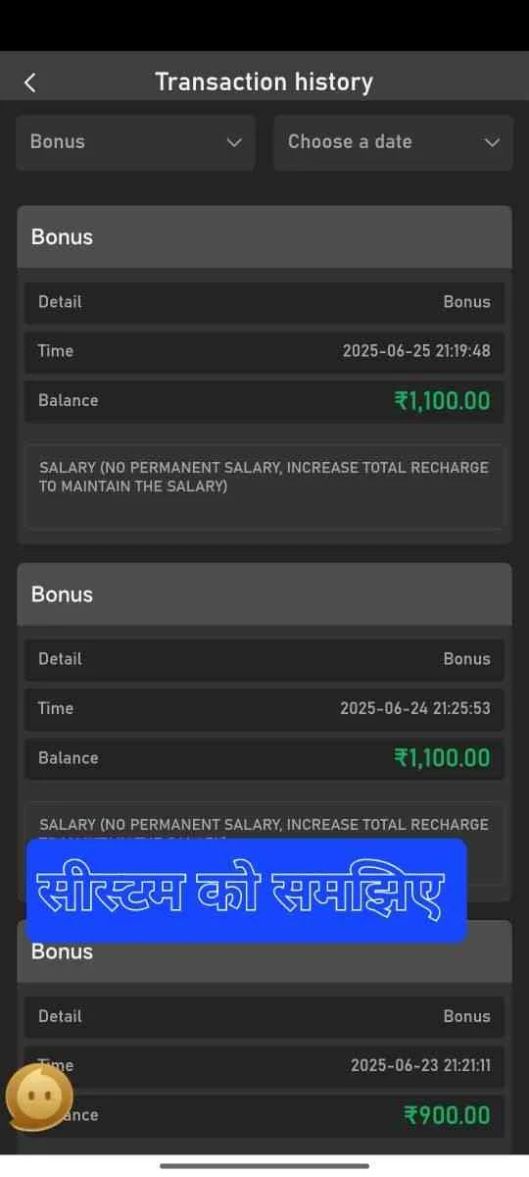529x1177 pixels.
Task: Go back using the top-left arrow
Action: point(29,82)
